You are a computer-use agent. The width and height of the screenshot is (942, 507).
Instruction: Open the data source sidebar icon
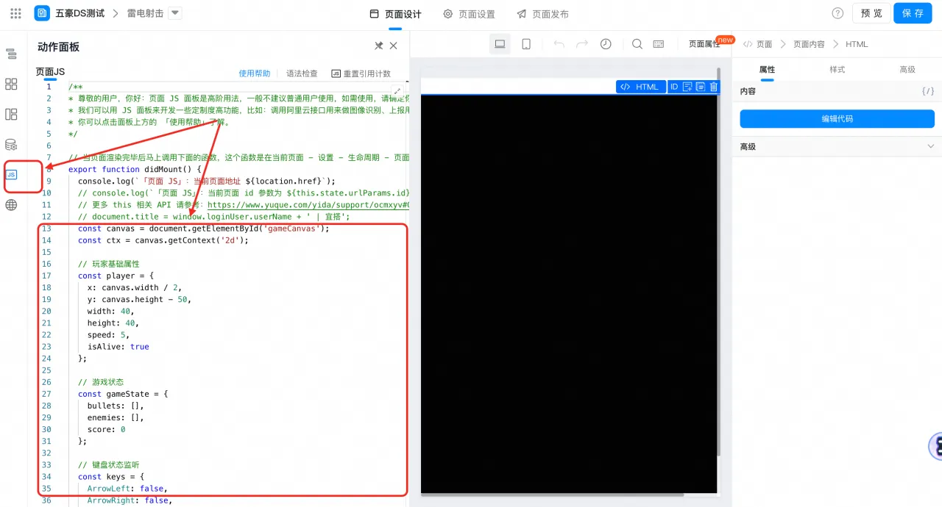coord(11,144)
